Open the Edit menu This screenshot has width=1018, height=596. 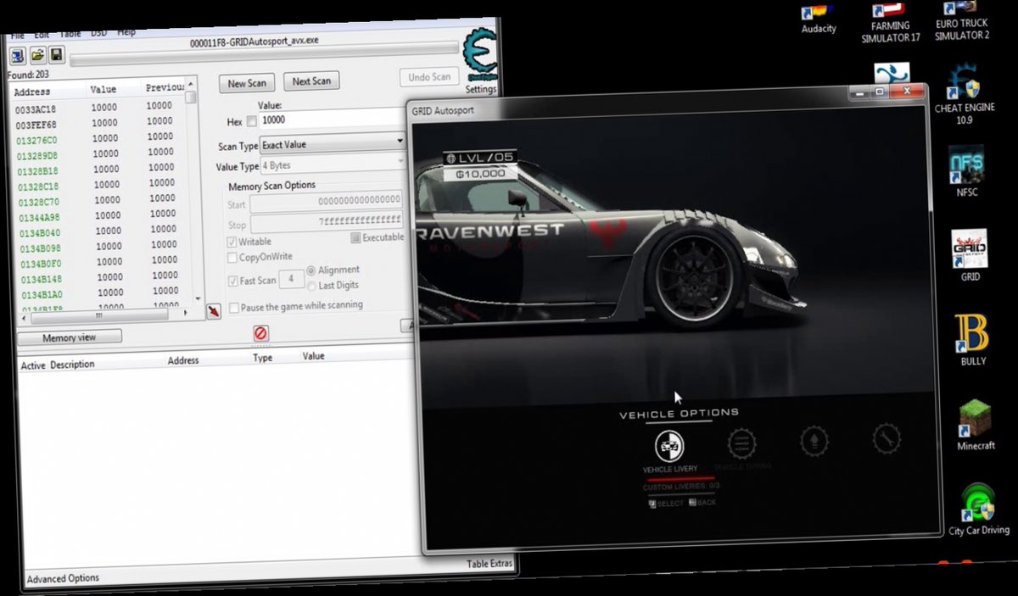tap(42, 36)
